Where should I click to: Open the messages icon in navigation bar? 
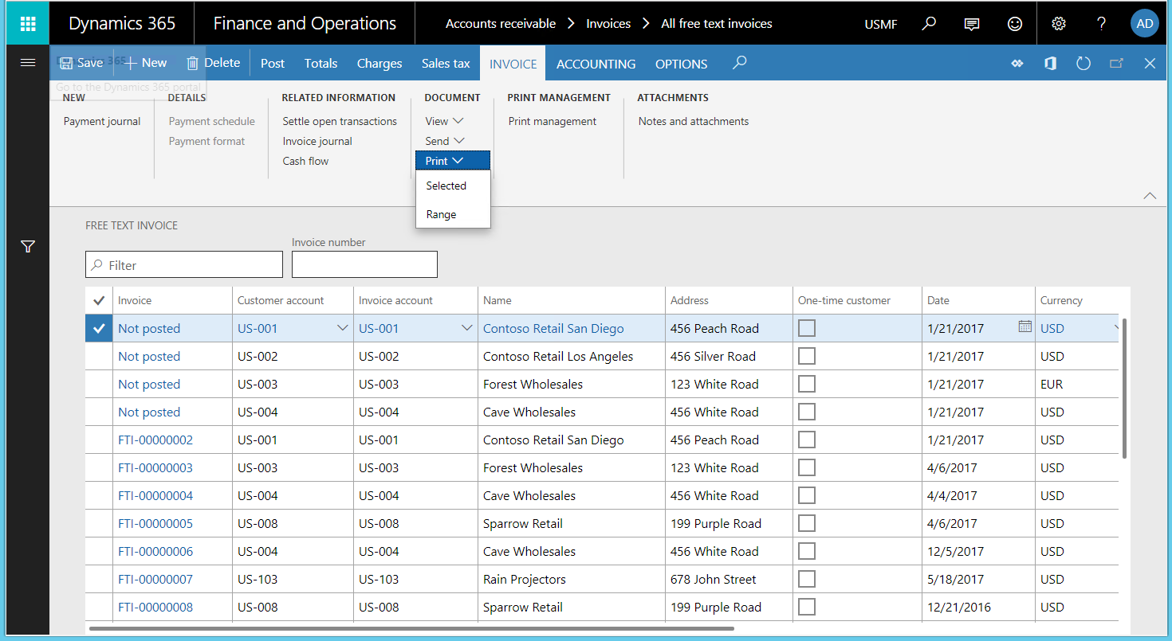[971, 23]
